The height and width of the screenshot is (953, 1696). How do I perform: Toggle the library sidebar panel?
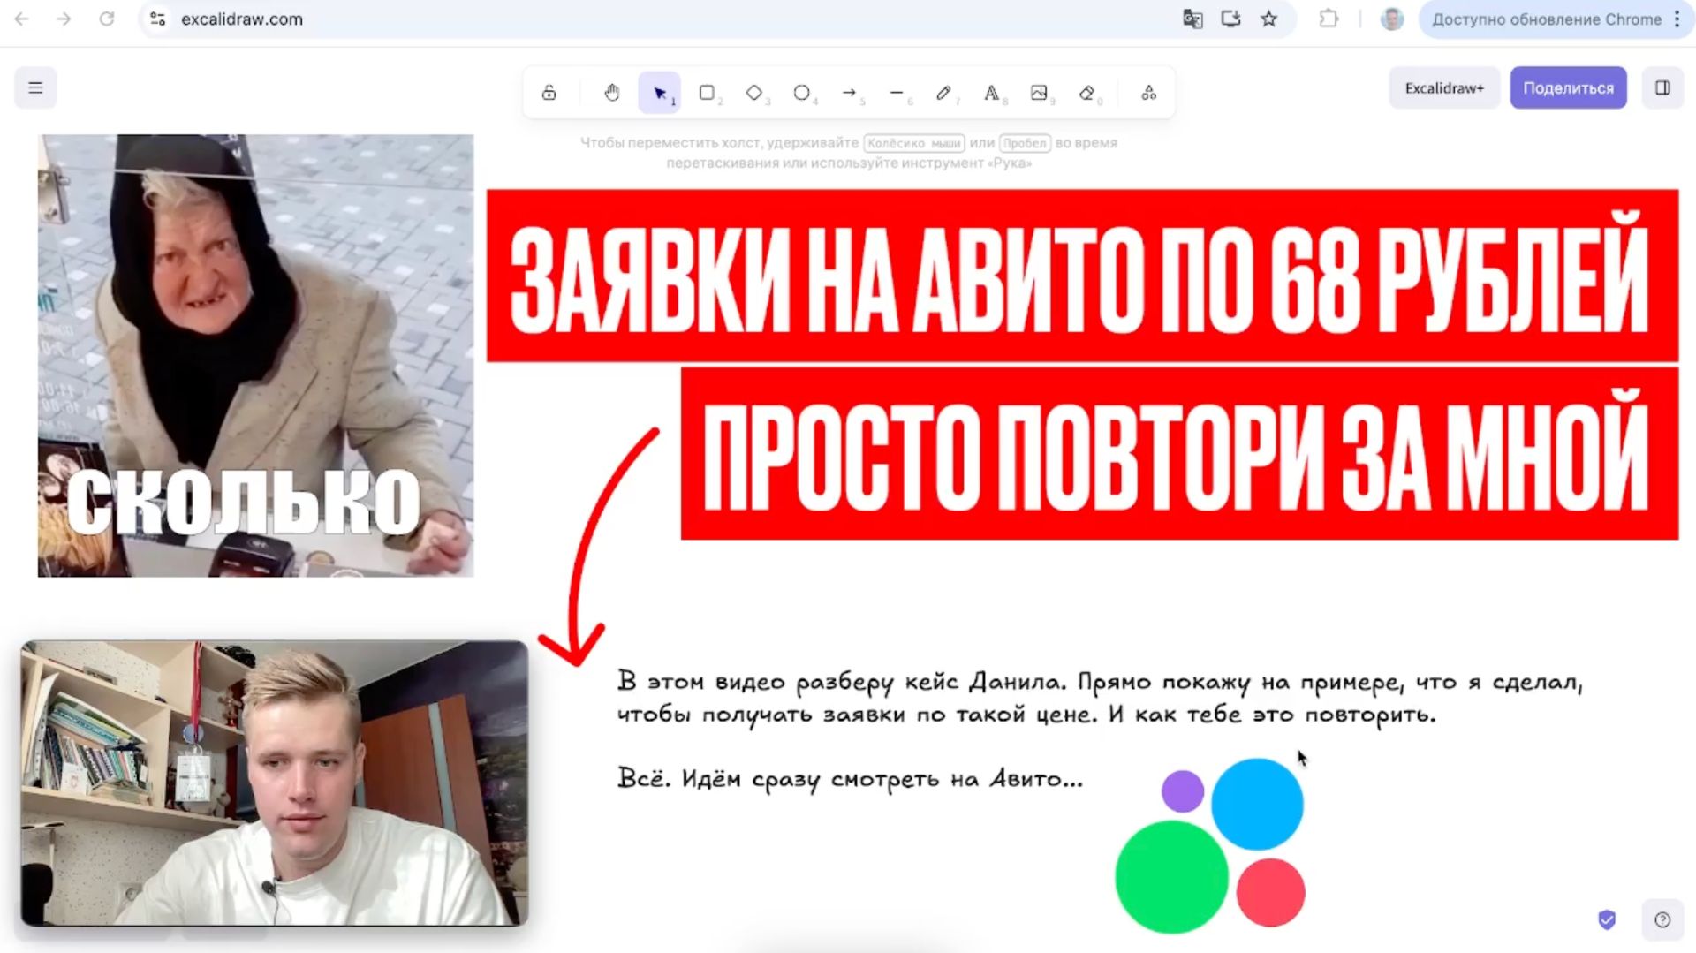click(1662, 88)
